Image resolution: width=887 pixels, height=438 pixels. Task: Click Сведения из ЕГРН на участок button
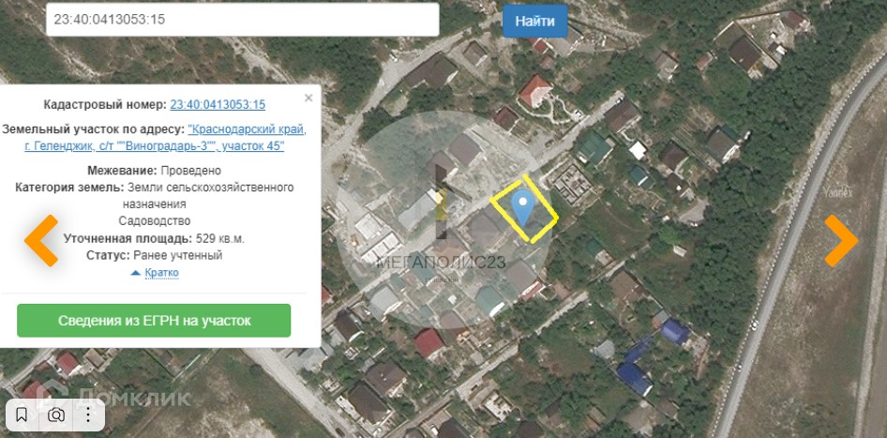[x=154, y=321]
